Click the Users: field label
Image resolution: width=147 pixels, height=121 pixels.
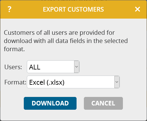click(x=13, y=67)
